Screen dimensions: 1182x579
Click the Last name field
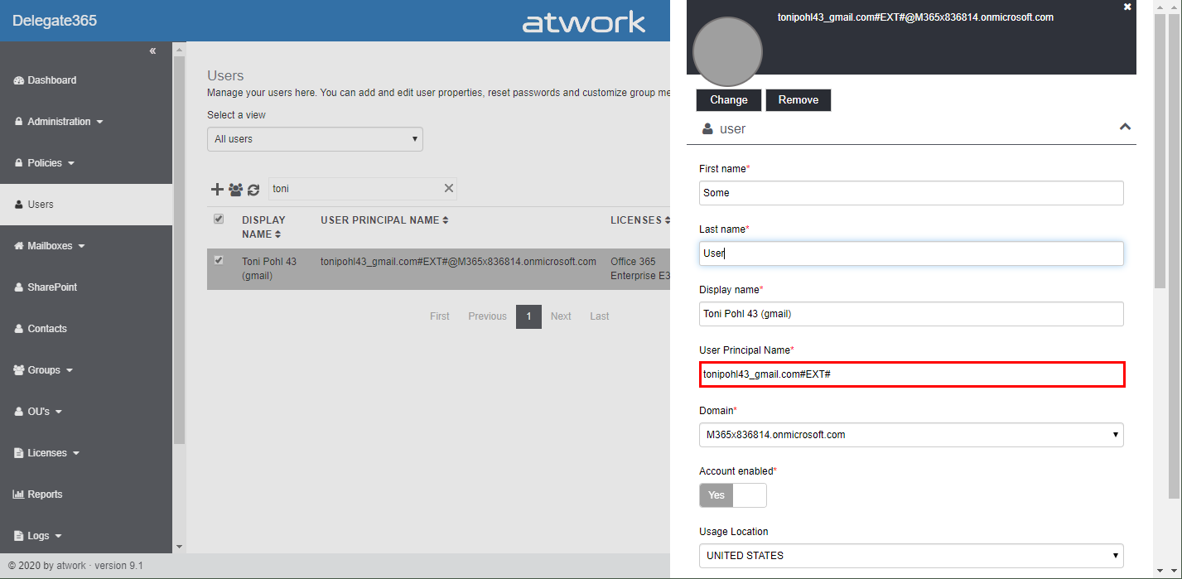(911, 253)
